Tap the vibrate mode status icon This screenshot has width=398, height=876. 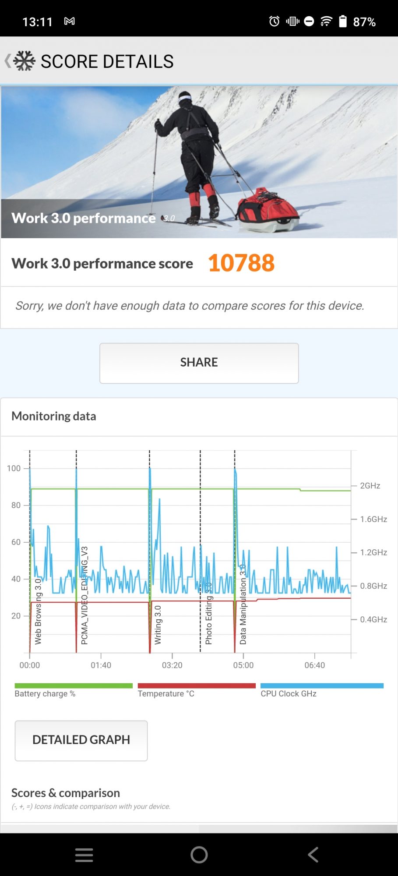[x=292, y=21]
